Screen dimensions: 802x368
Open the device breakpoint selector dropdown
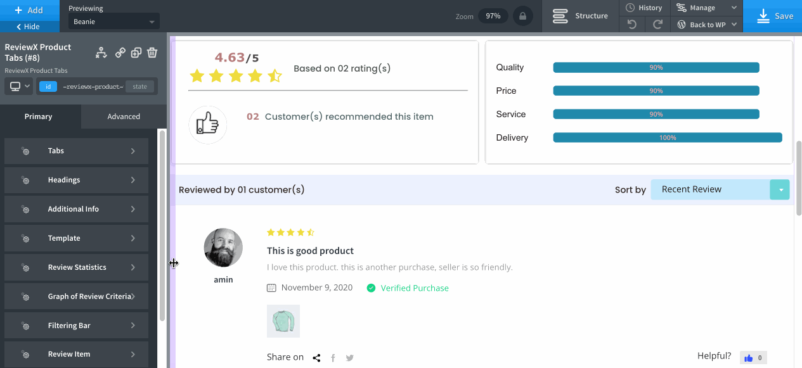19,87
